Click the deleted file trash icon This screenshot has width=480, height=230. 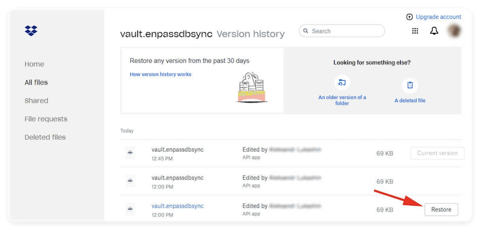click(410, 85)
